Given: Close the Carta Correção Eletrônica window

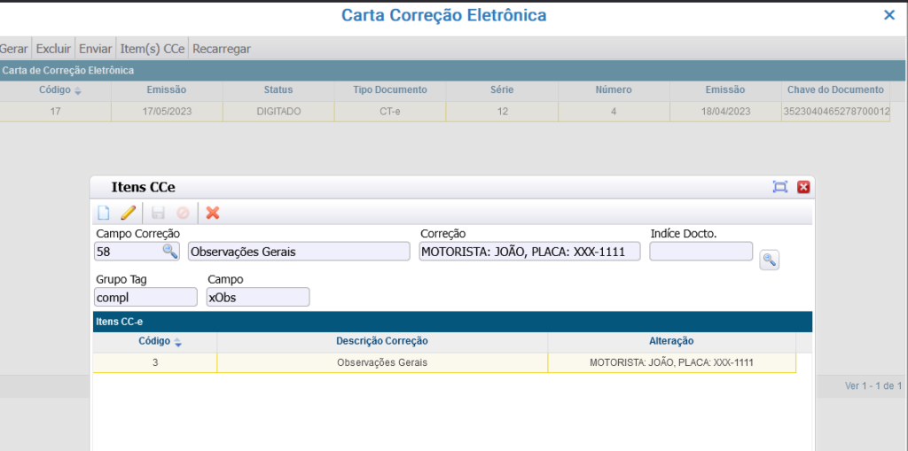Looking at the screenshot, I should pos(889,15).
